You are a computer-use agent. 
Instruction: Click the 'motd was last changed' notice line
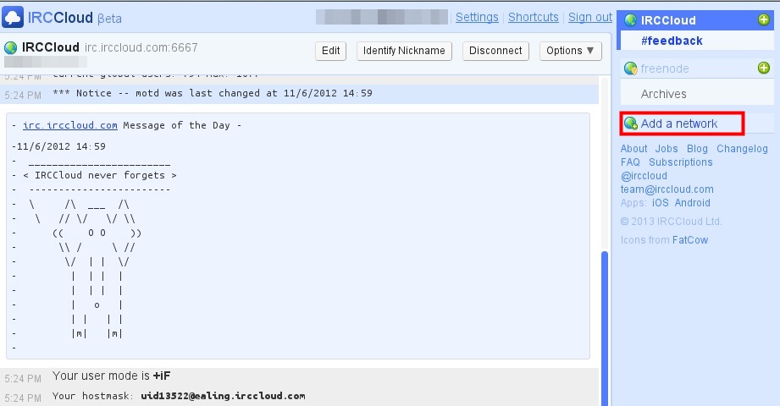tap(213, 93)
